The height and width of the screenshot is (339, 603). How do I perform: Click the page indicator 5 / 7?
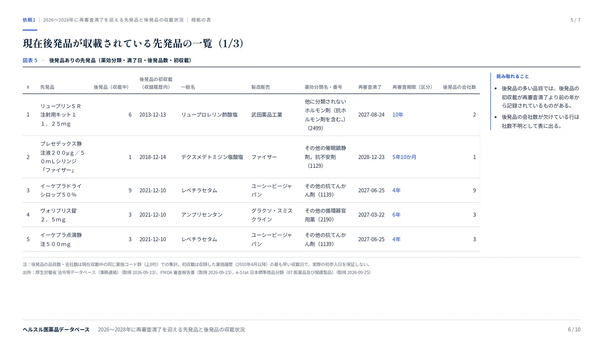[575, 20]
